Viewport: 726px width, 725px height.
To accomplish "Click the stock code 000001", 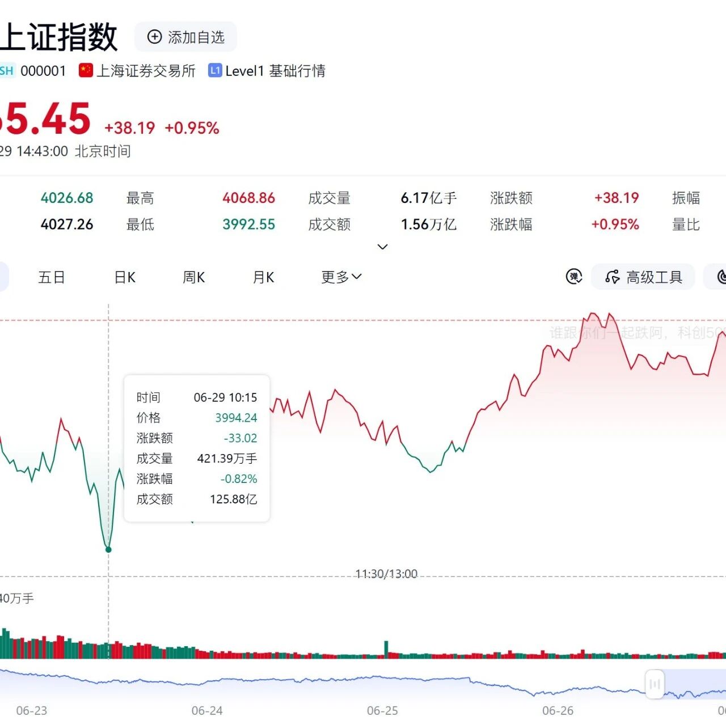I will 43,71.
